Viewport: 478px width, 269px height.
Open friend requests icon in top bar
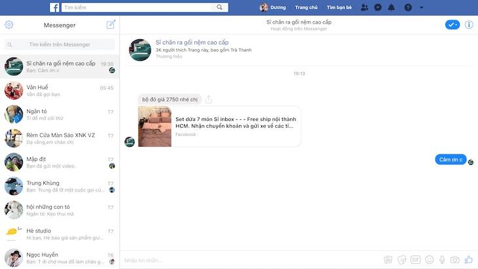pyautogui.click(x=364, y=7)
